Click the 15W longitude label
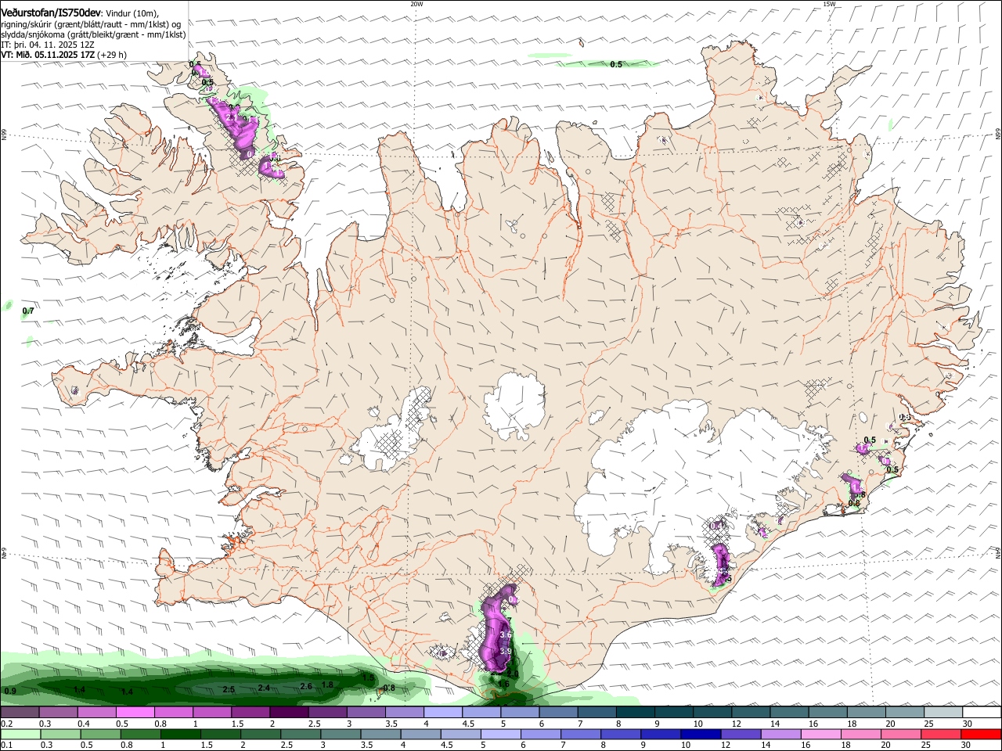The height and width of the screenshot is (751, 1002). point(829,4)
